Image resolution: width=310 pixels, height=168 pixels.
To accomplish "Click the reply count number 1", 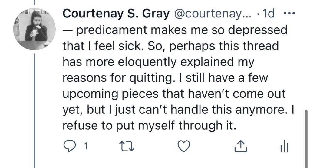I will tap(86, 147).
